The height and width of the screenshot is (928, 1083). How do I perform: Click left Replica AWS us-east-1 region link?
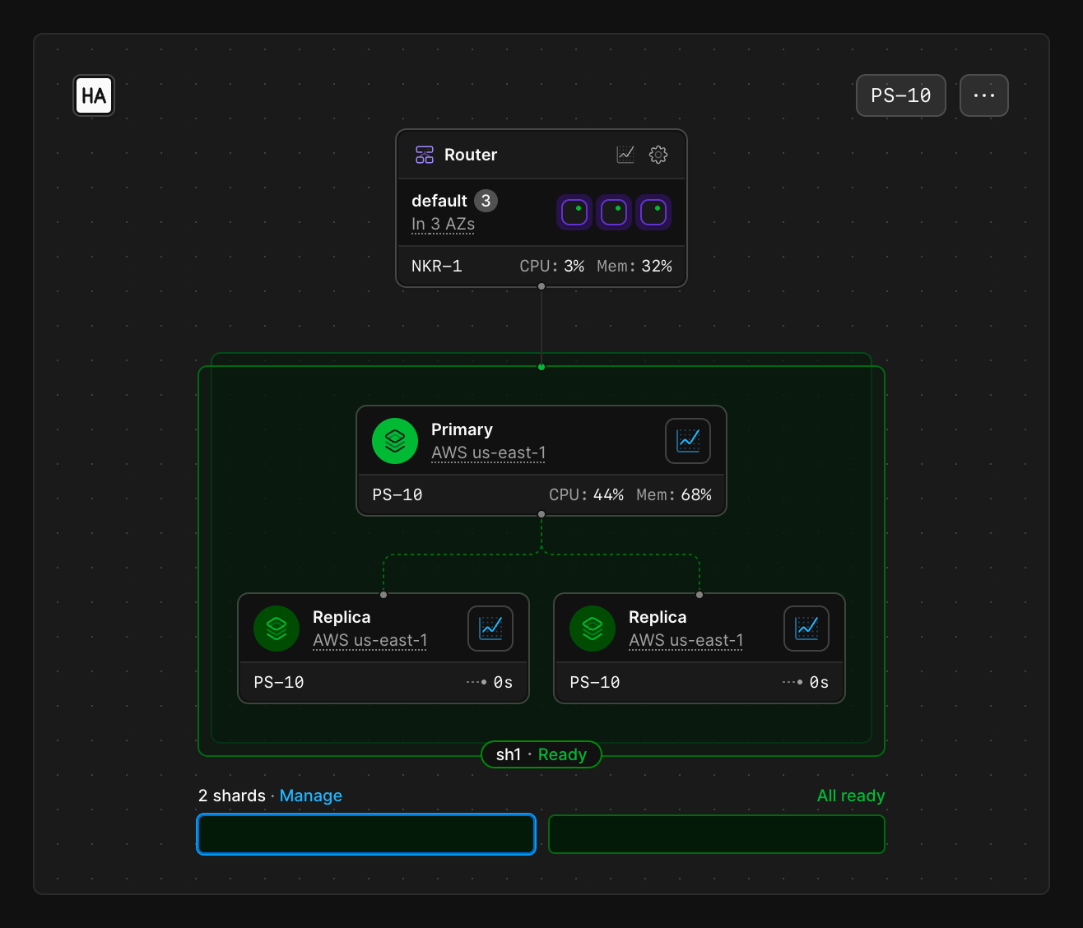pos(370,640)
